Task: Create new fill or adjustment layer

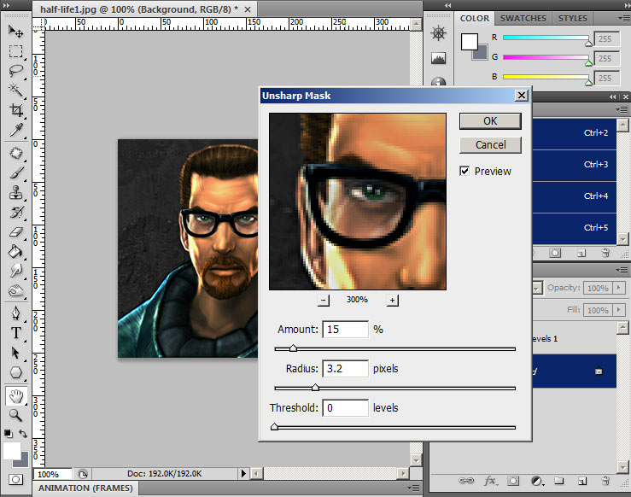Action: pyautogui.click(x=536, y=481)
